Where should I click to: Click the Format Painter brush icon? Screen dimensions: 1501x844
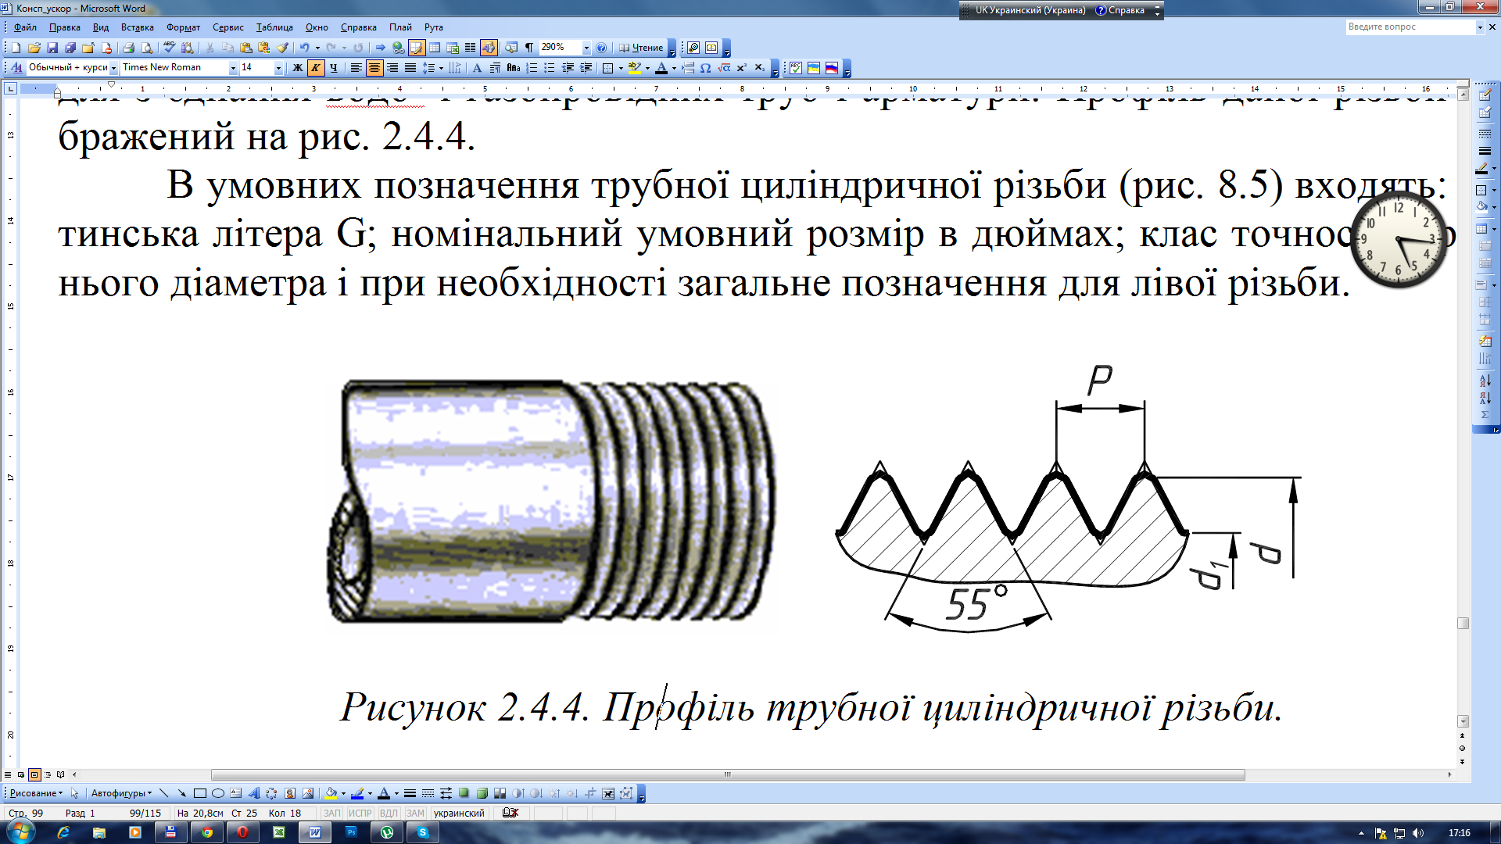pyautogui.click(x=283, y=48)
